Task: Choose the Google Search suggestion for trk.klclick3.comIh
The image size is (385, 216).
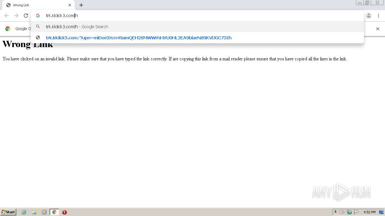Action: pyautogui.click(x=197, y=27)
